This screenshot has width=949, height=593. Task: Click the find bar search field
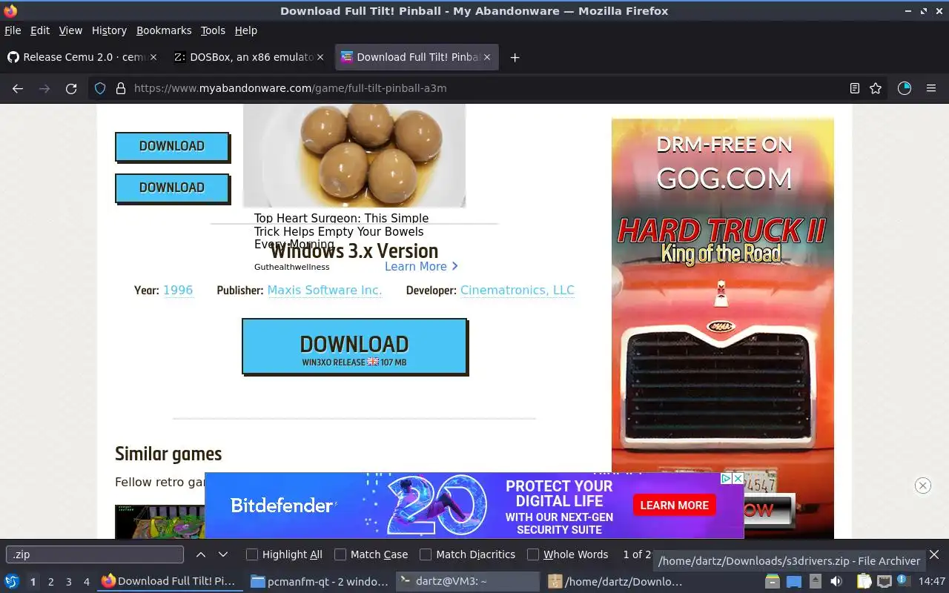click(x=95, y=554)
